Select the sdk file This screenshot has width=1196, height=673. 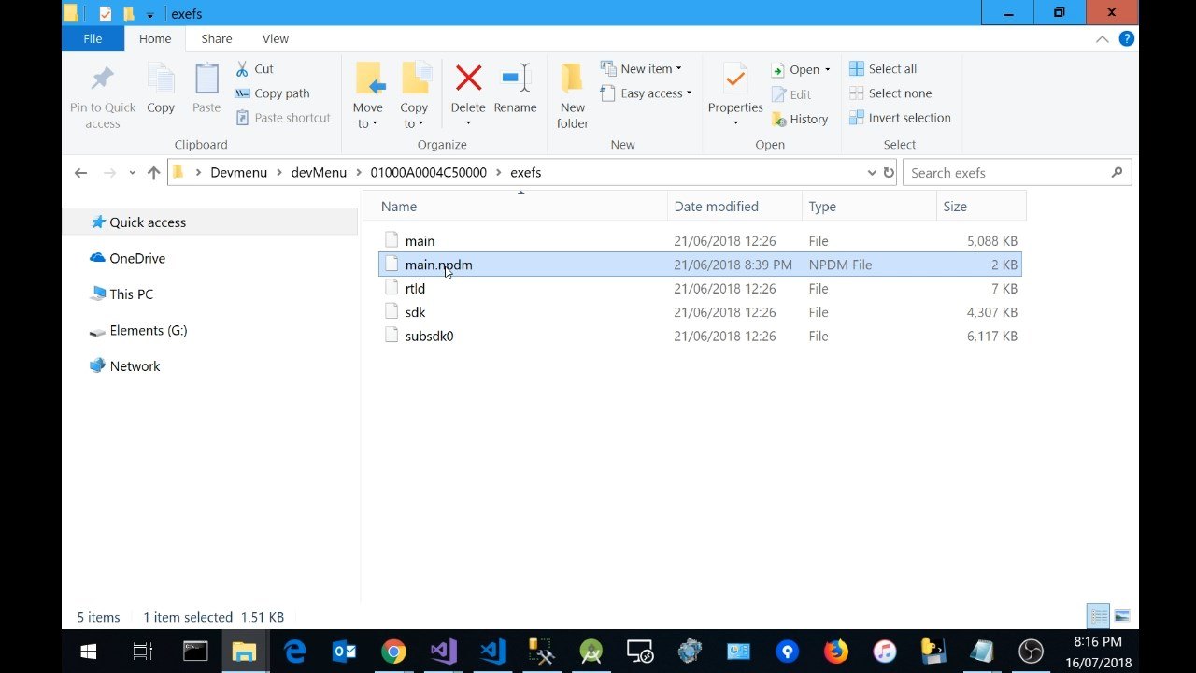point(700,312)
